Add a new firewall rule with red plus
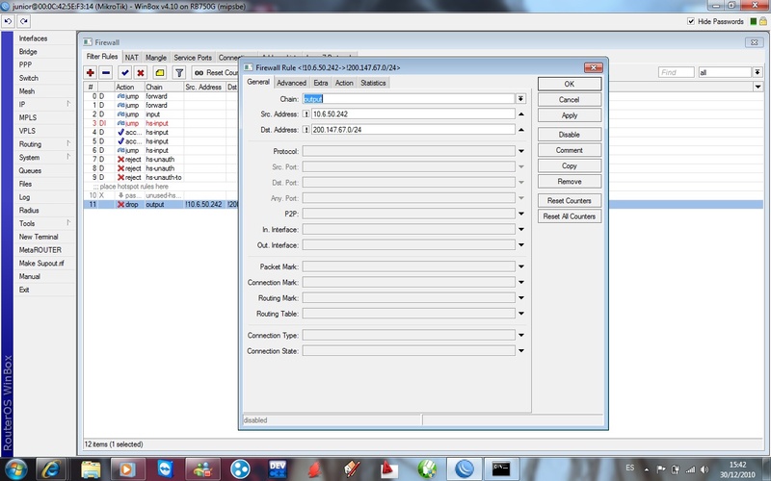Image resolution: width=771 pixels, height=481 pixels. pyautogui.click(x=90, y=73)
